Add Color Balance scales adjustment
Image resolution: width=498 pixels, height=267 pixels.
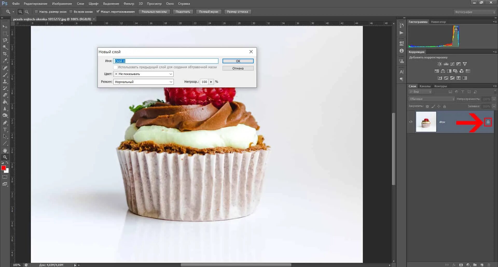443,71
